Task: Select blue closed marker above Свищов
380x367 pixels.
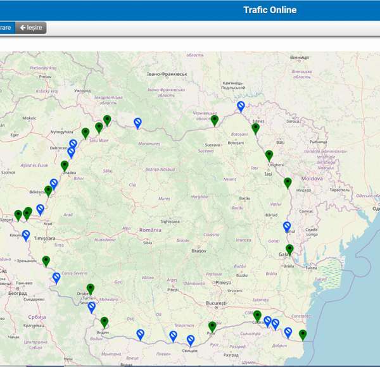Action: coord(191,341)
